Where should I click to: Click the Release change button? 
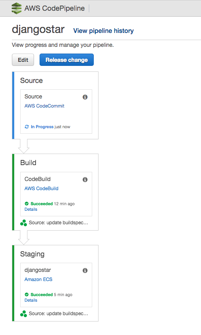pos(66,60)
